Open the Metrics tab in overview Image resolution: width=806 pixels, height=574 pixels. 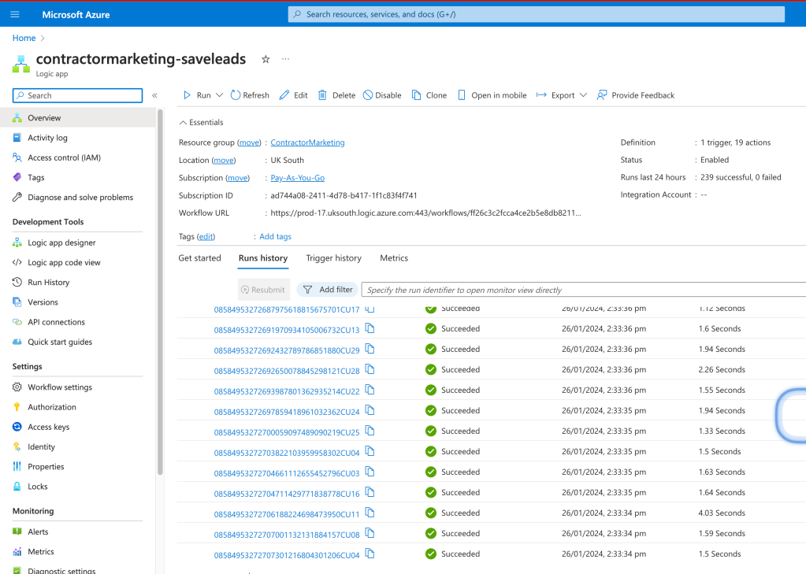394,258
